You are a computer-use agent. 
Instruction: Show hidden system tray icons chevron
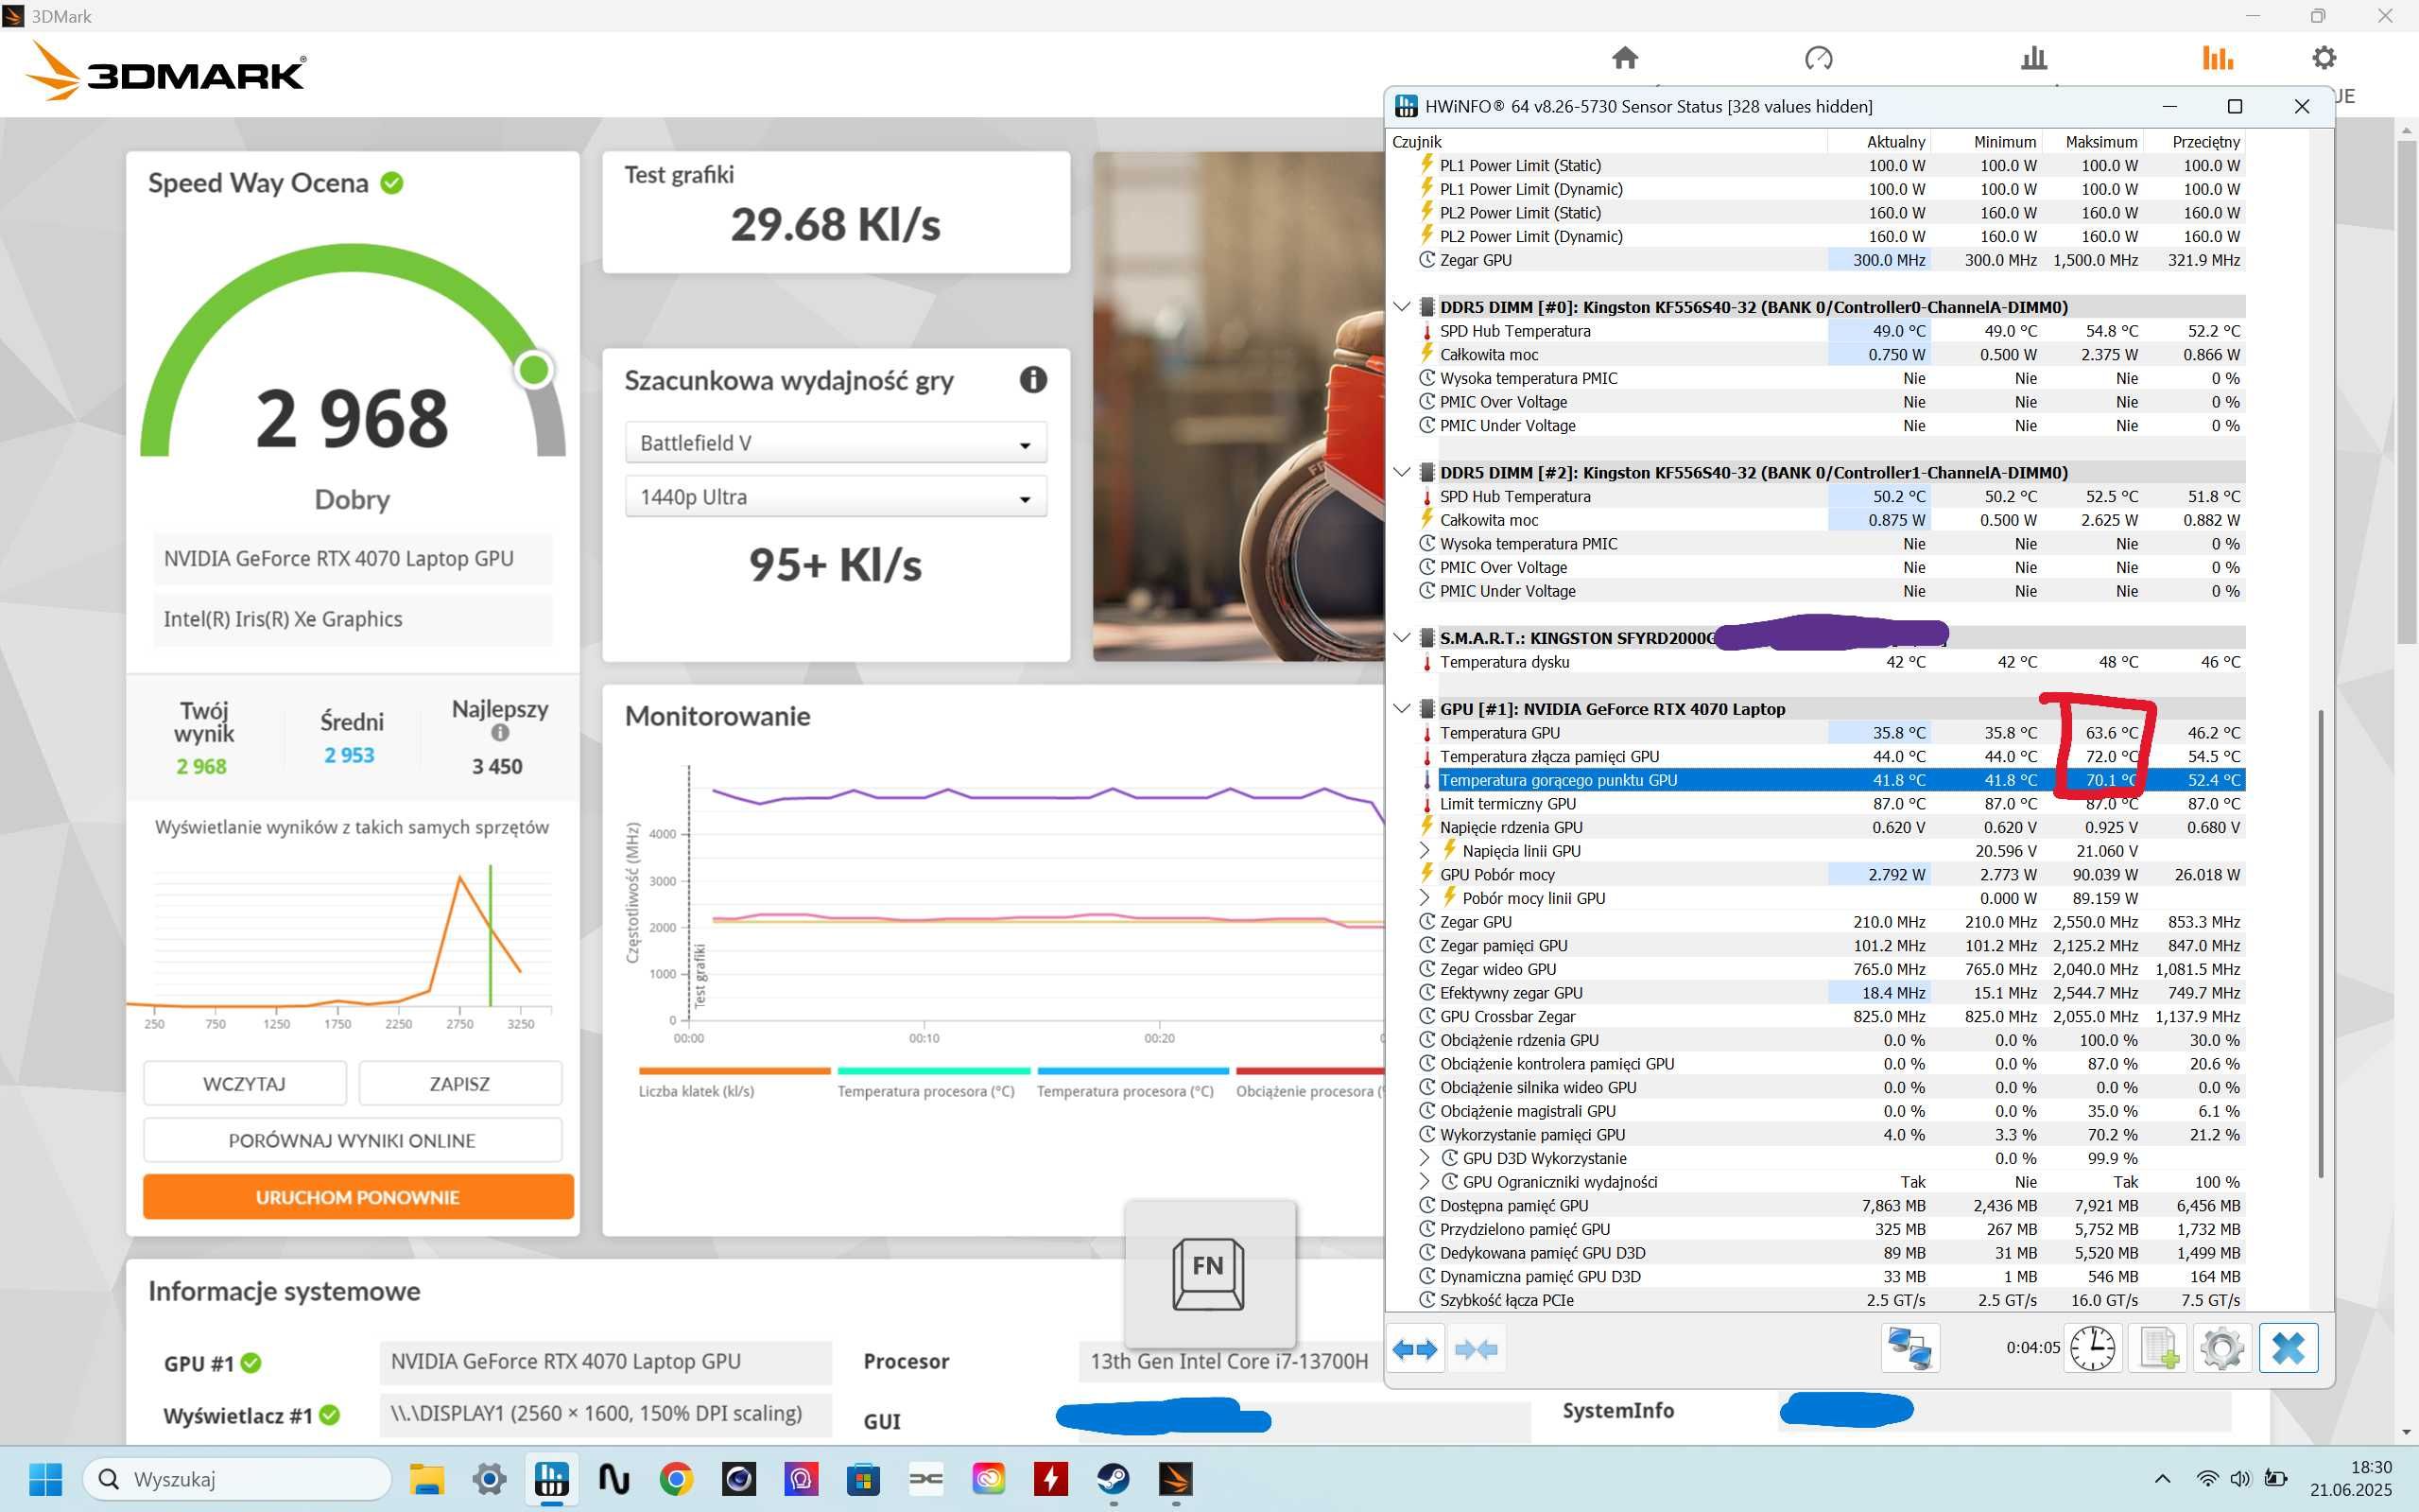(2162, 1479)
